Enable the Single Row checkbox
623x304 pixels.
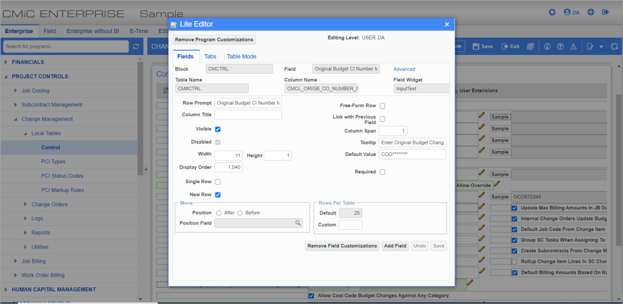pyautogui.click(x=218, y=182)
